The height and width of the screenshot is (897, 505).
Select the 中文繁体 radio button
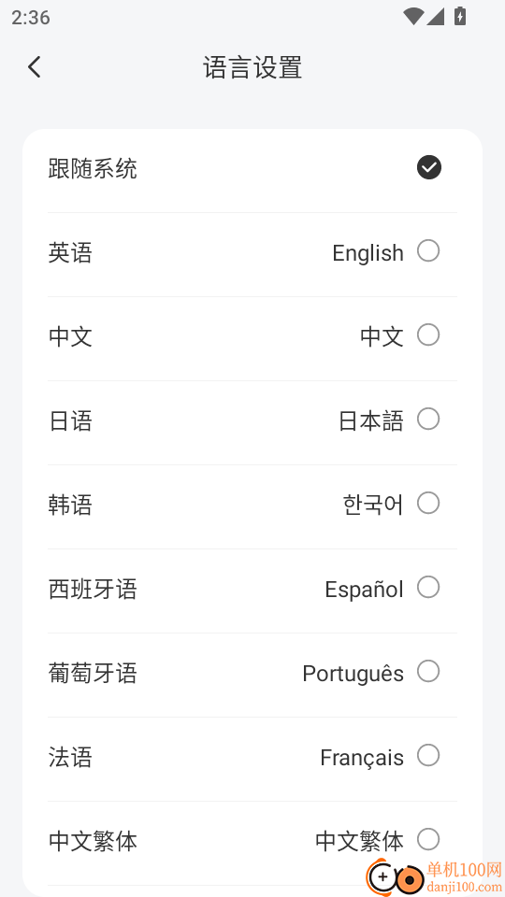pos(428,840)
